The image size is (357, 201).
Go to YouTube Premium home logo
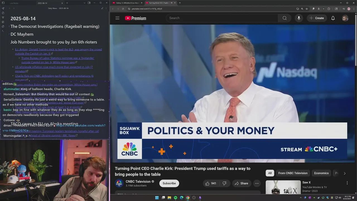(x=136, y=18)
